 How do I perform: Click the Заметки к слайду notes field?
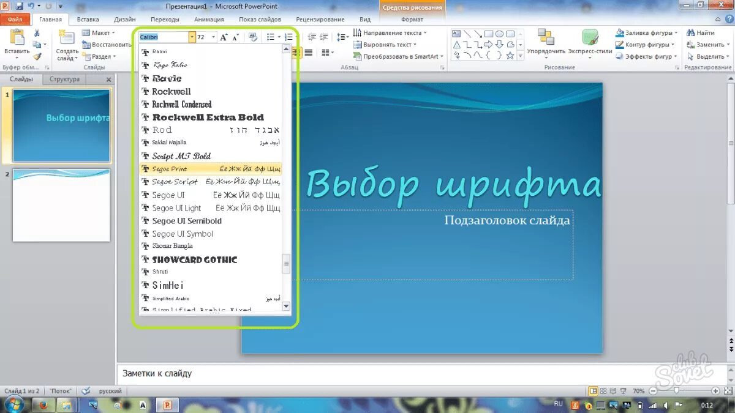pyautogui.click(x=423, y=373)
